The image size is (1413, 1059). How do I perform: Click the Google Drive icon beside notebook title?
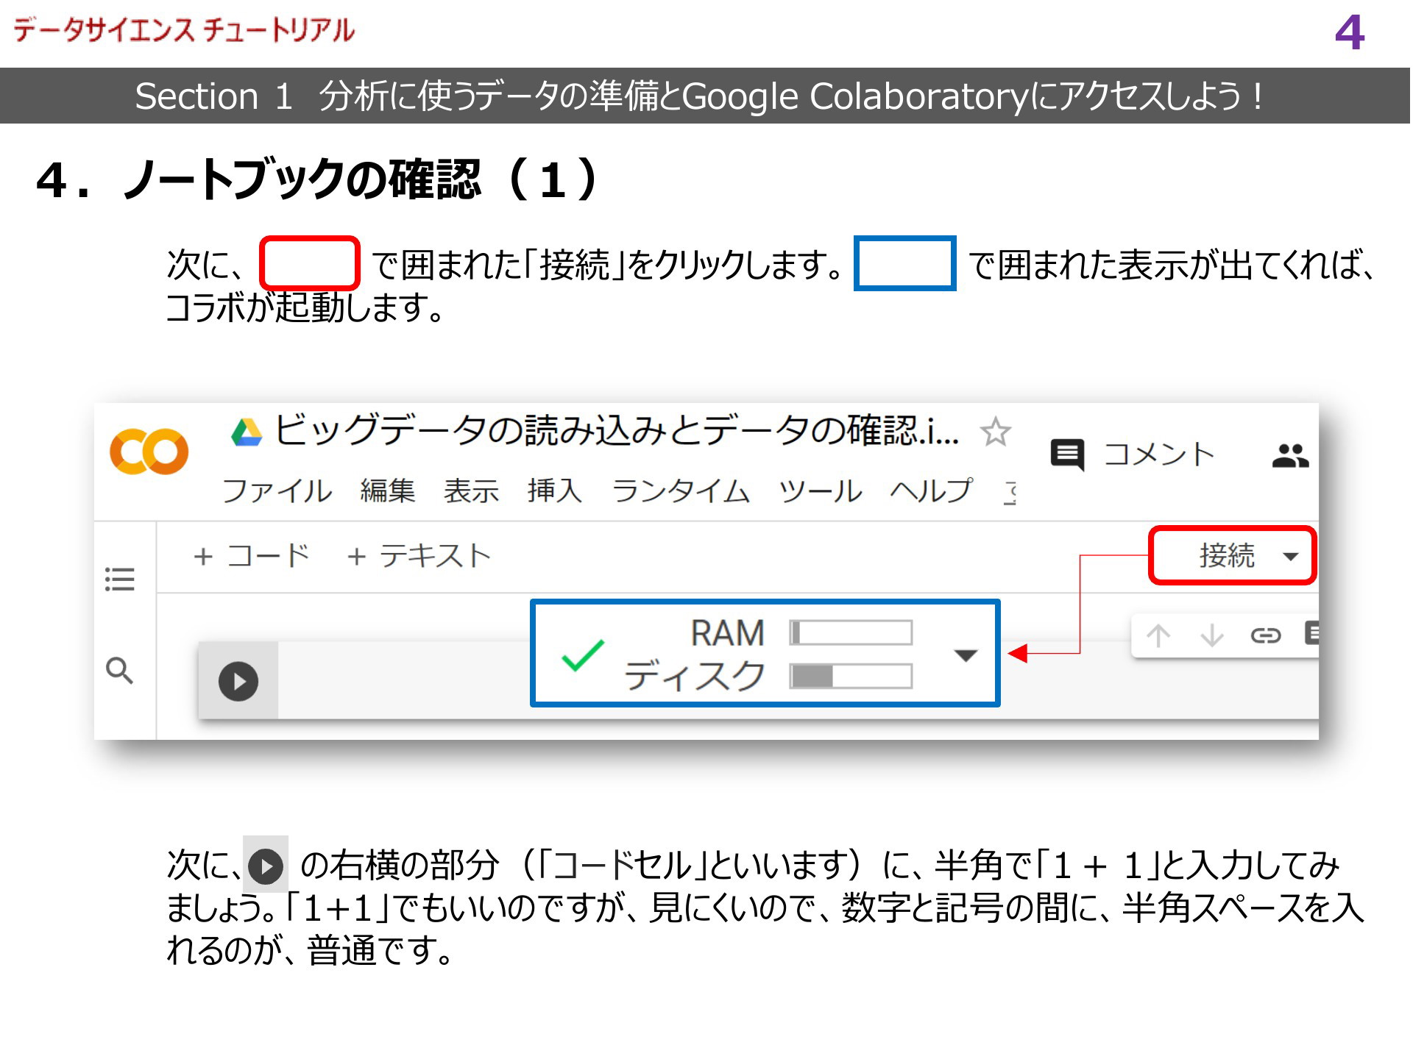point(247,432)
